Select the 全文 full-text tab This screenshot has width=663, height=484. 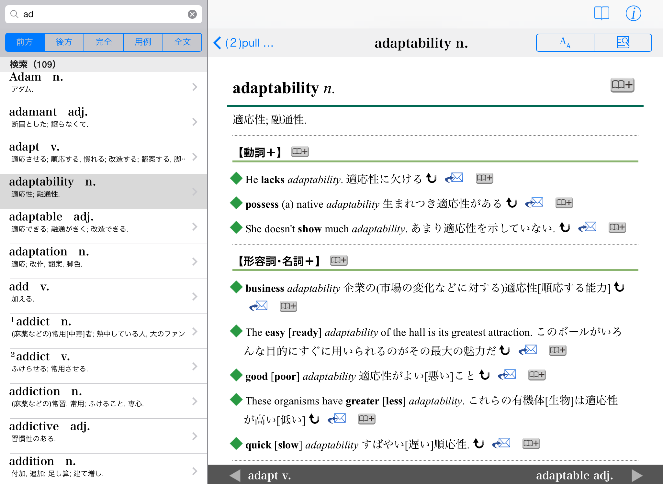[x=182, y=42]
